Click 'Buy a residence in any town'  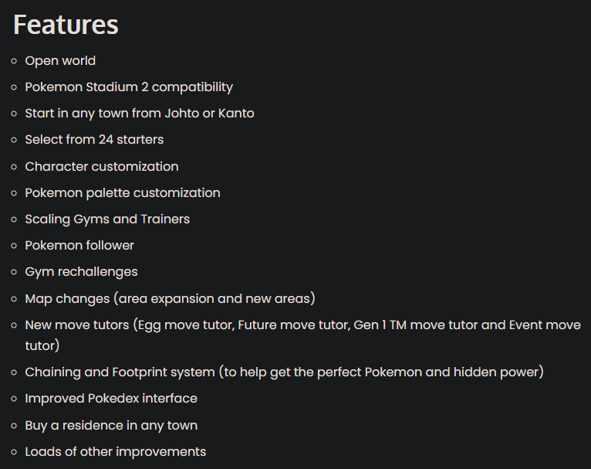111,425
